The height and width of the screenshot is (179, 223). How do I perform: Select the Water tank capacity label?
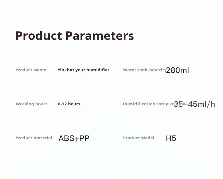pos(145,70)
